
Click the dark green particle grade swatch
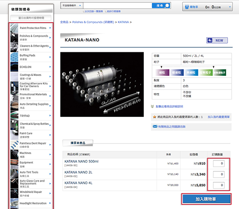(219, 73)
